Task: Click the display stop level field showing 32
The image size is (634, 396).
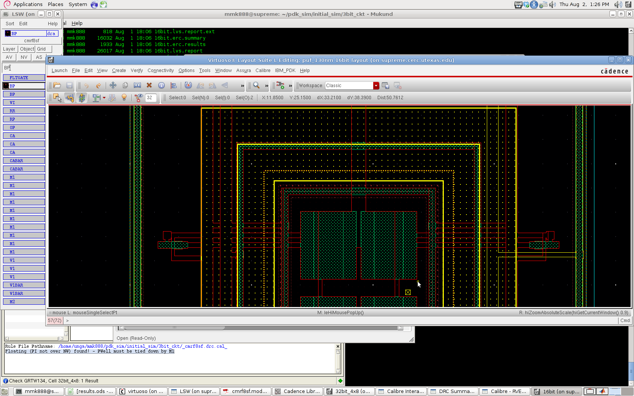Action: (151, 98)
